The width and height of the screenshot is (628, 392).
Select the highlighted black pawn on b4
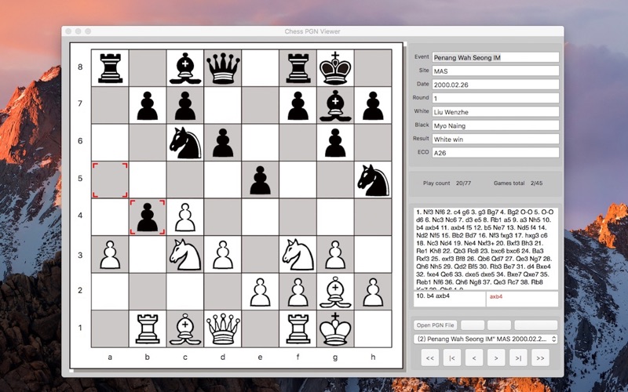(x=148, y=218)
